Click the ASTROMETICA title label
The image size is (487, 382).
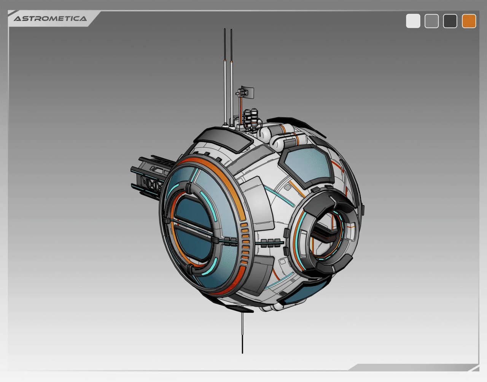(x=50, y=19)
